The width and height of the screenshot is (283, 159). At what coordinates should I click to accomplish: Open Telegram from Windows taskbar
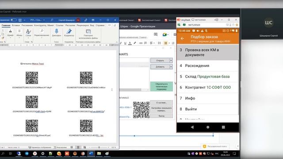(27, 154)
